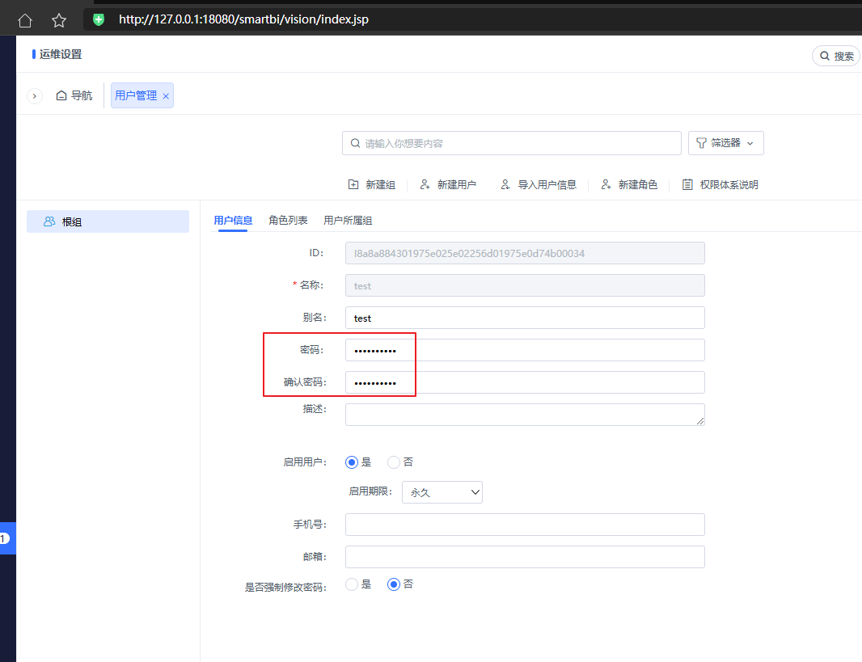The image size is (862, 662).
Task: Click the 新建用户 toolbar button
Action: pyautogui.click(x=448, y=184)
